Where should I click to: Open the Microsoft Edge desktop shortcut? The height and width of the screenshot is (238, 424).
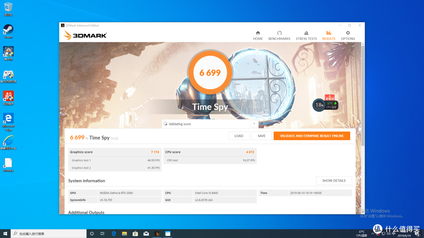pyautogui.click(x=8, y=122)
